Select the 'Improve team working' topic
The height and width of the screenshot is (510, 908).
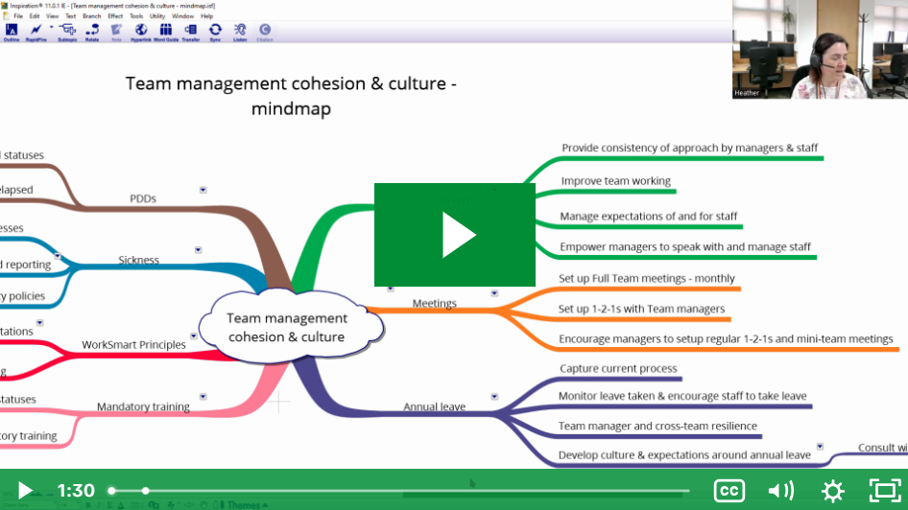click(x=615, y=181)
